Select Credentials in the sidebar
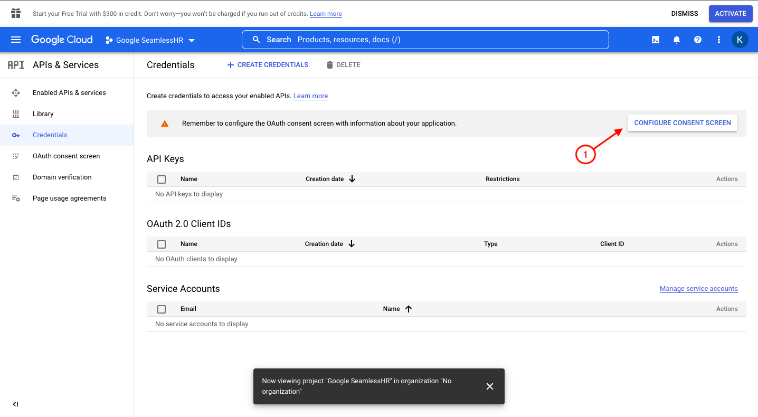The width and height of the screenshot is (758, 417). (x=67, y=135)
